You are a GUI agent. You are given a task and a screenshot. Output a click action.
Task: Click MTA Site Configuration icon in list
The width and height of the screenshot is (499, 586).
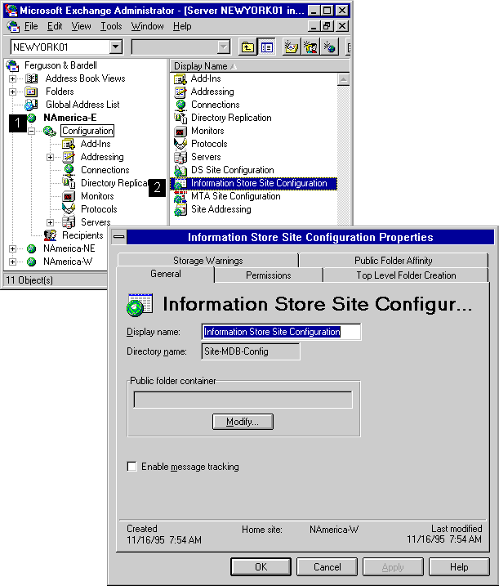tap(180, 197)
